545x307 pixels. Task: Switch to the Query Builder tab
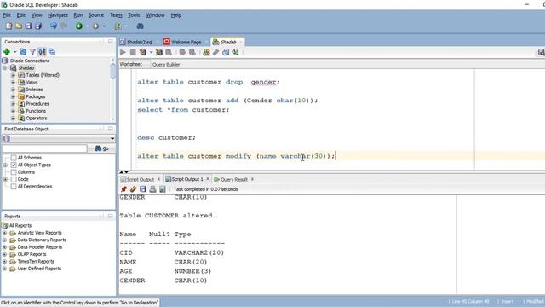point(166,65)
